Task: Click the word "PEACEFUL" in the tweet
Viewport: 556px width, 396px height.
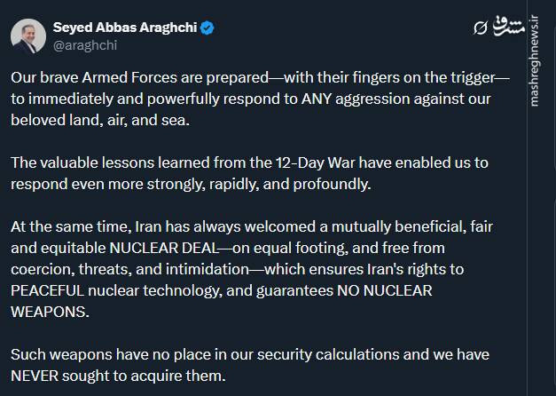Action: 49,289
